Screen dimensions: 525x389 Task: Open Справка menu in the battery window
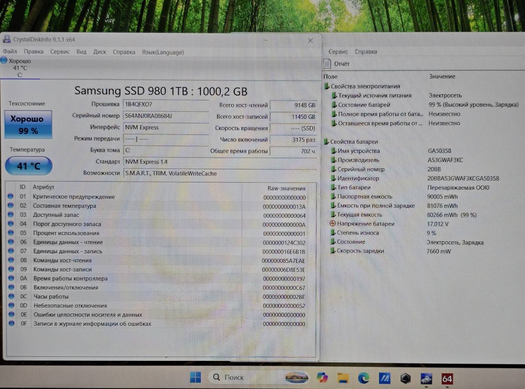[x=366, y=52]
